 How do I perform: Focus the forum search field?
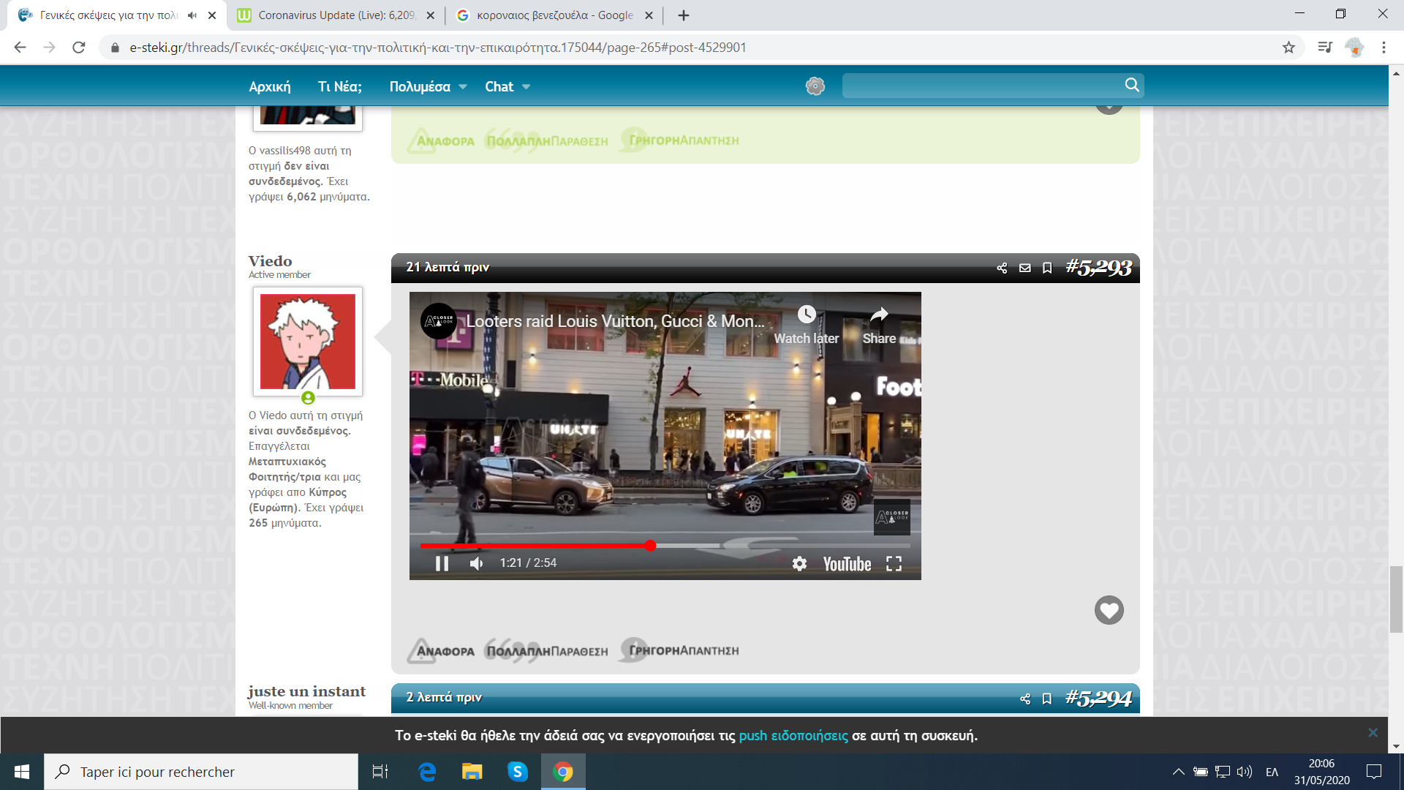point(982,86)
